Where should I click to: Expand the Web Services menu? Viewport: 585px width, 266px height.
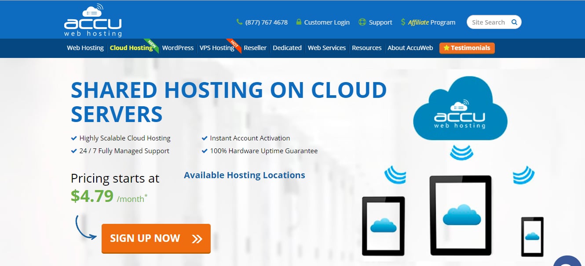327,48
